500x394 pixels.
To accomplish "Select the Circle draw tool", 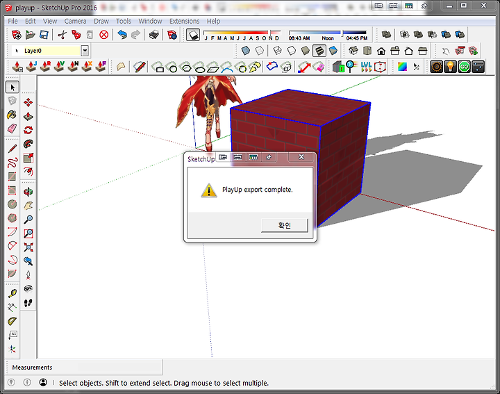I will 12,204.
